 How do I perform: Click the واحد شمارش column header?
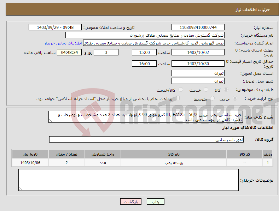pos(103,154)
